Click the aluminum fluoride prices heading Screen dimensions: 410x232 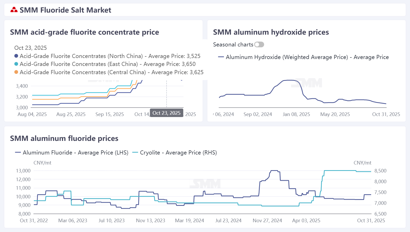[64, 139]
